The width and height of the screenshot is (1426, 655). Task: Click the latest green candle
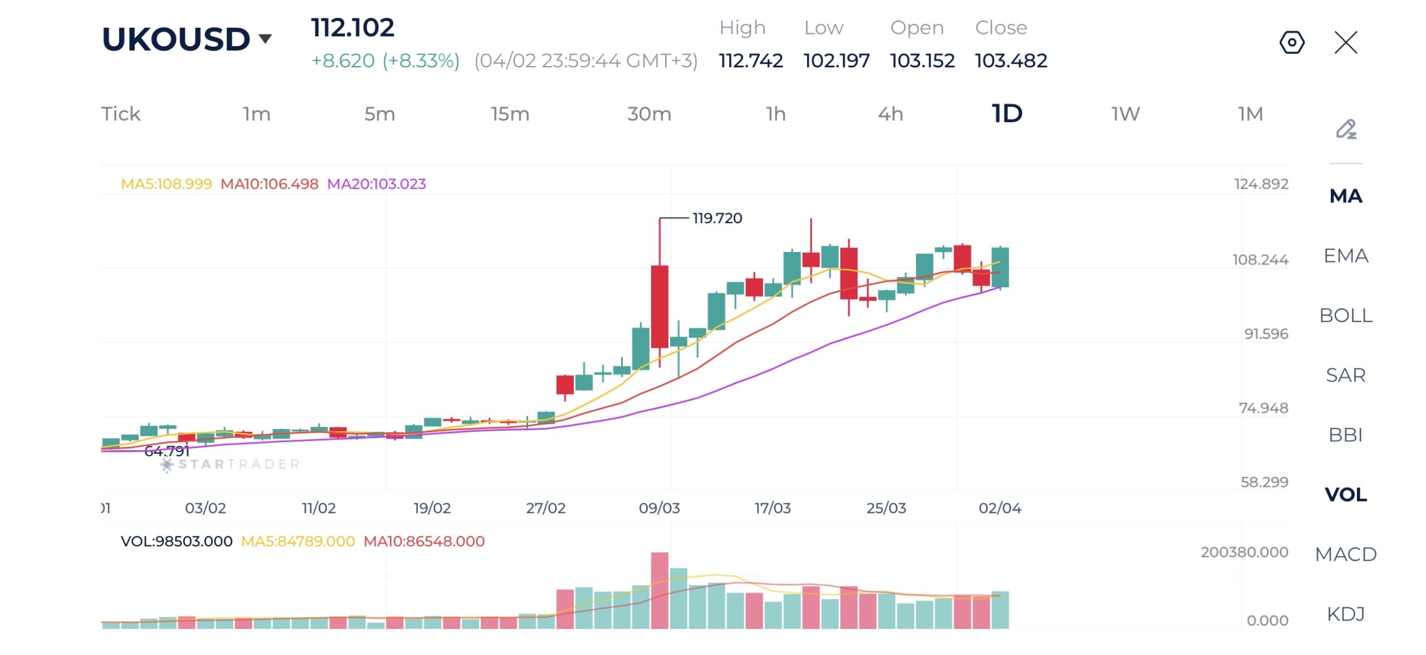pos(1000,267)
